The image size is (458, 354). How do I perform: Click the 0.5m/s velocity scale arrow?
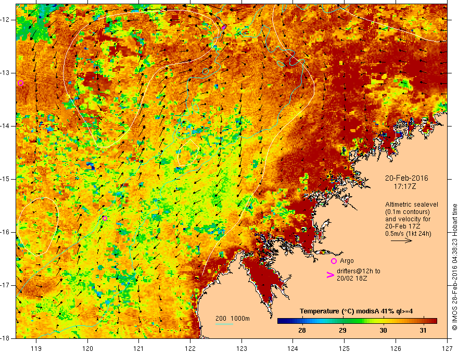tap(401, 241)
